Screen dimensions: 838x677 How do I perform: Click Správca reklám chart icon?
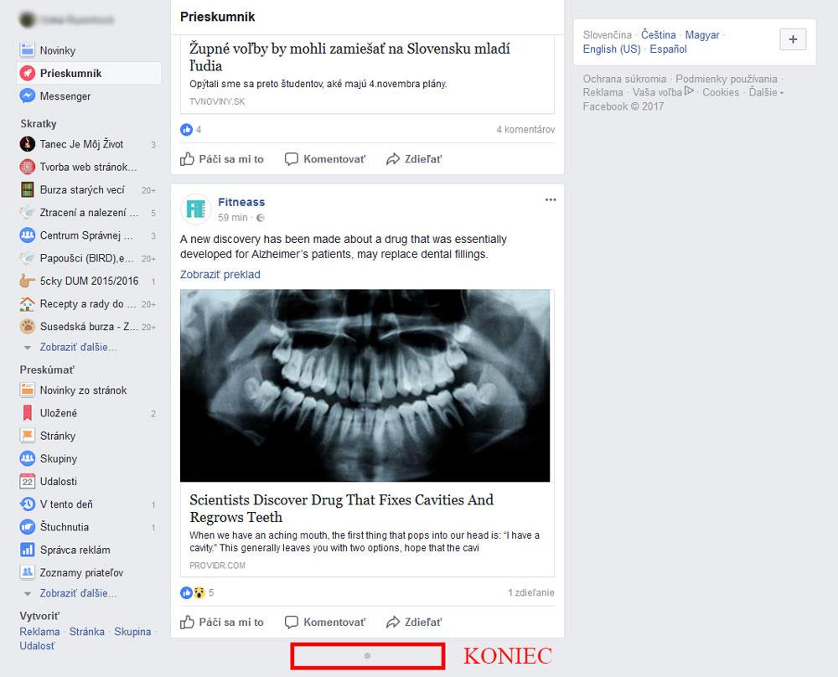click(28, 550)
